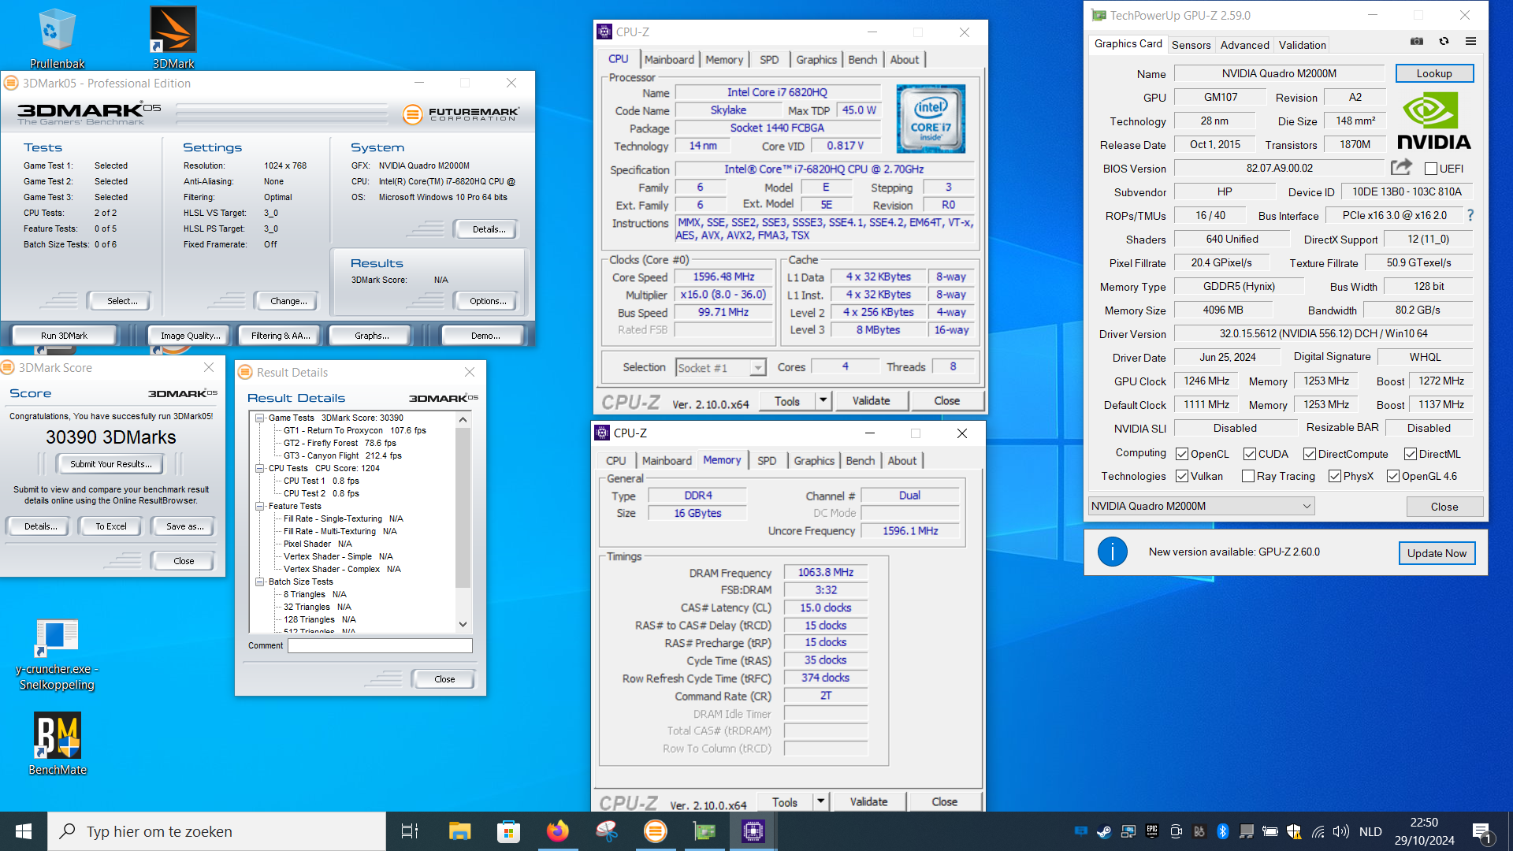Toggle the PhysX checkbox
Viewport: 1513px width, 851px height.
tap(1335, 476)
